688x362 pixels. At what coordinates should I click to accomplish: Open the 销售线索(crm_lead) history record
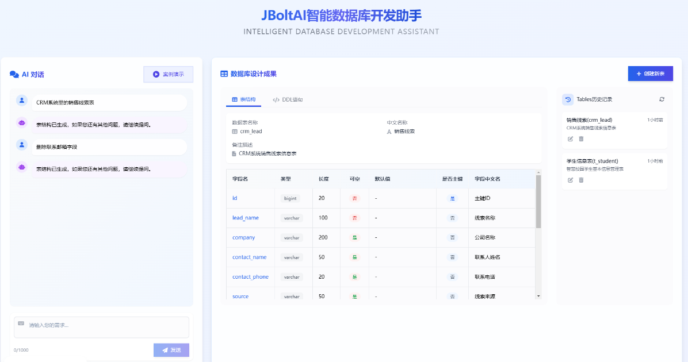pyautogui.click(x=614, y=130)
